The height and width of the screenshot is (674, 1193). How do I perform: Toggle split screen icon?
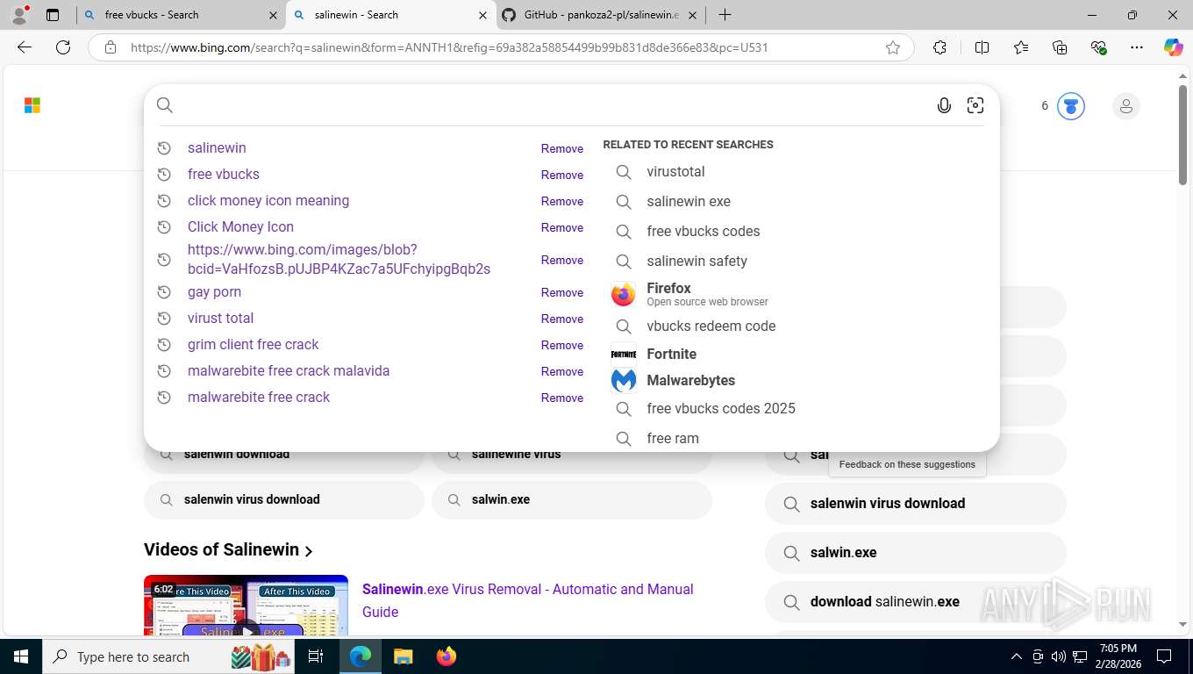point(982,47)
